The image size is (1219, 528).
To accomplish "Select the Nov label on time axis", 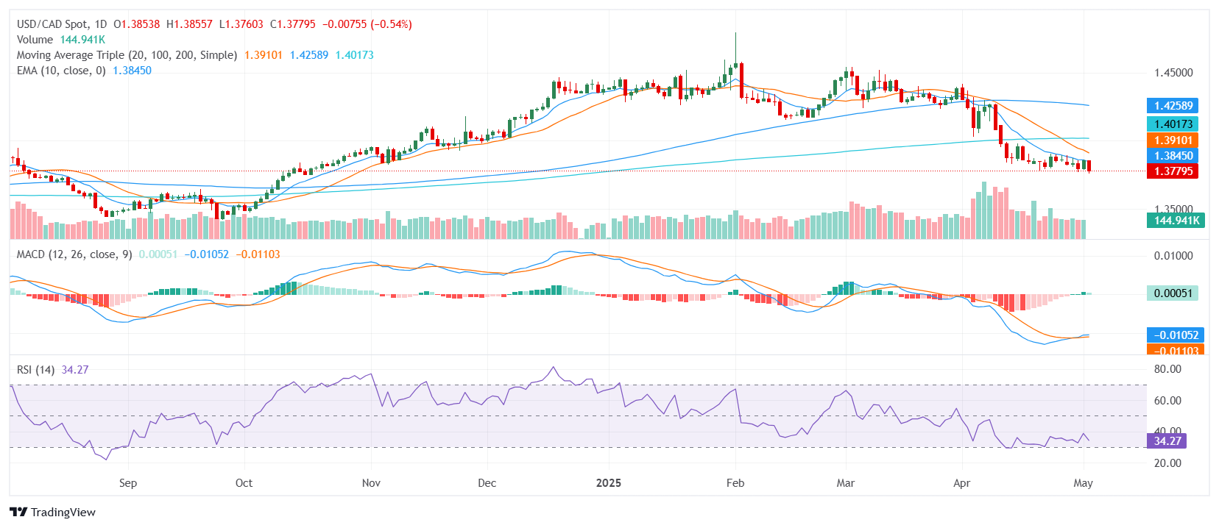I will point(371,483).
